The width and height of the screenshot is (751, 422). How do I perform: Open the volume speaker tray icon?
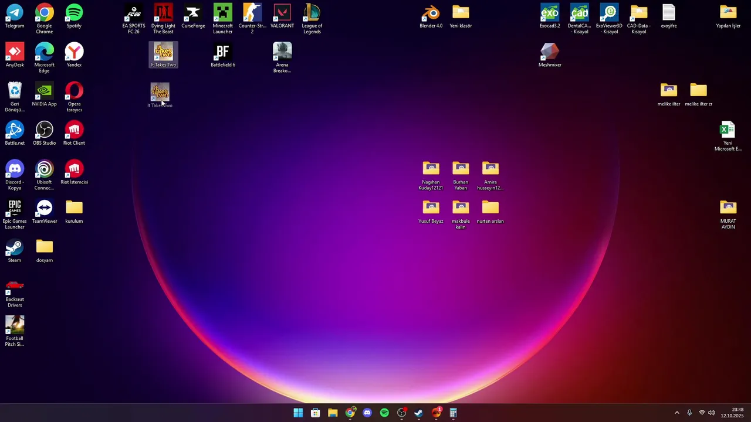click(x=712, y=413)
